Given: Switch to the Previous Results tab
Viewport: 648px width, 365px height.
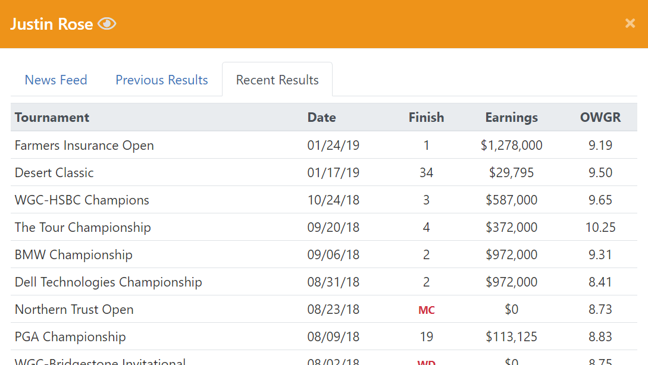Looking at the screenshot, I should [x=162, y=80].
